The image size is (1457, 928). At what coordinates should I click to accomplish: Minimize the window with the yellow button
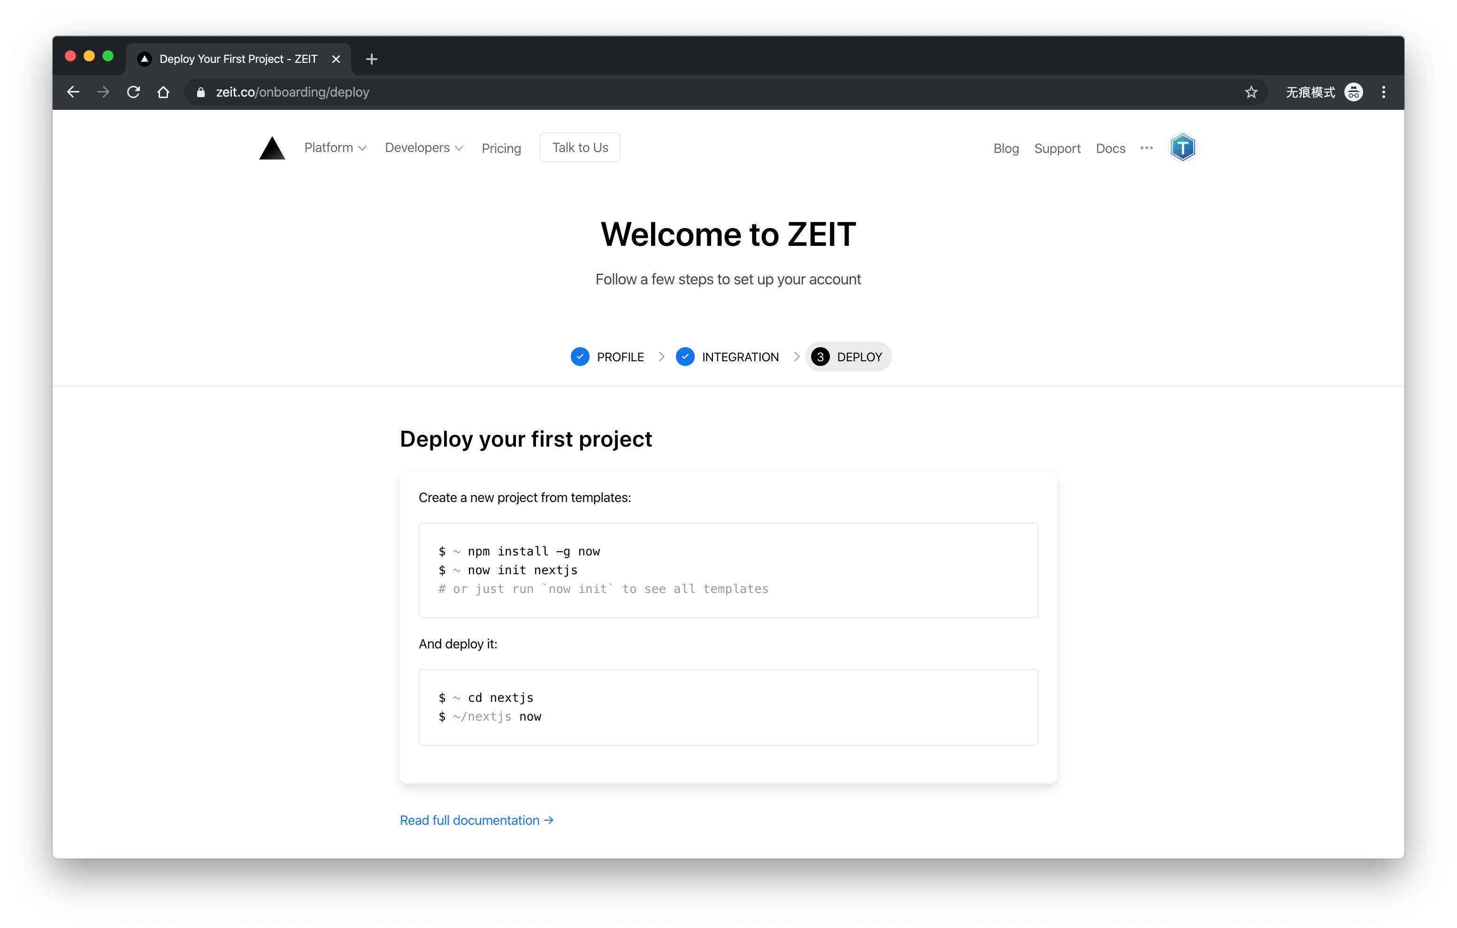coord(89,56)
